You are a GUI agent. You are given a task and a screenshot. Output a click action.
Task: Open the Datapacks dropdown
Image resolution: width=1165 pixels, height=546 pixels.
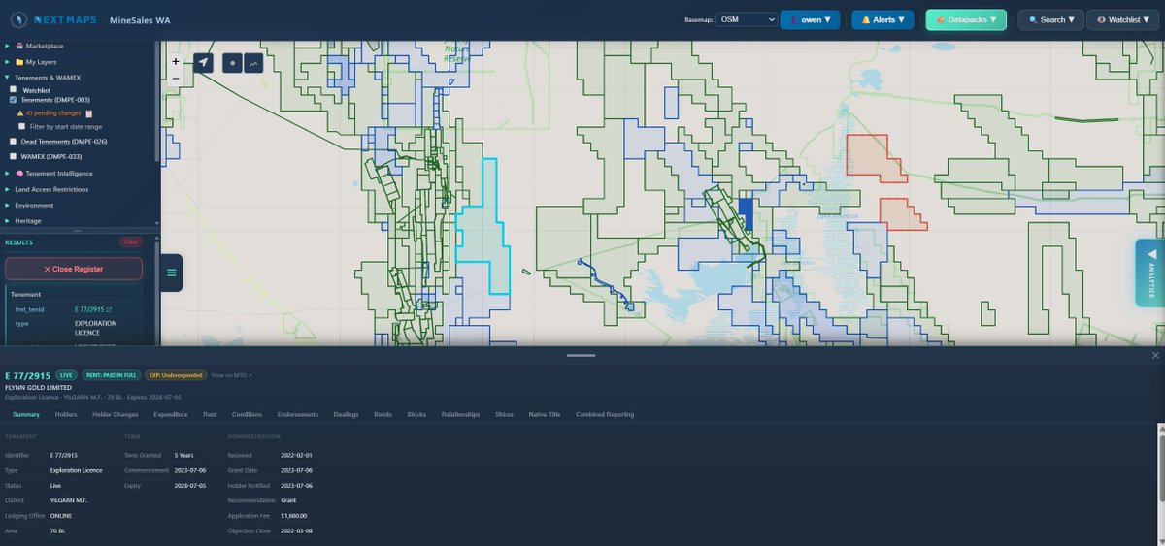(x=966, y=19)
